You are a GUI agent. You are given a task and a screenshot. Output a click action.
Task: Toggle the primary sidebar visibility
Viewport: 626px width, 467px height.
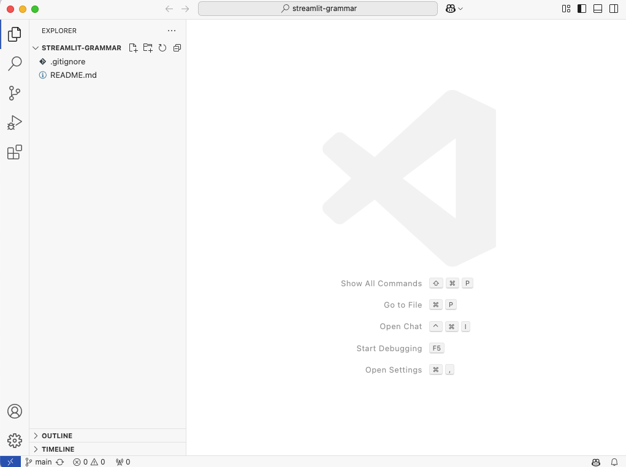coord(581,9)
